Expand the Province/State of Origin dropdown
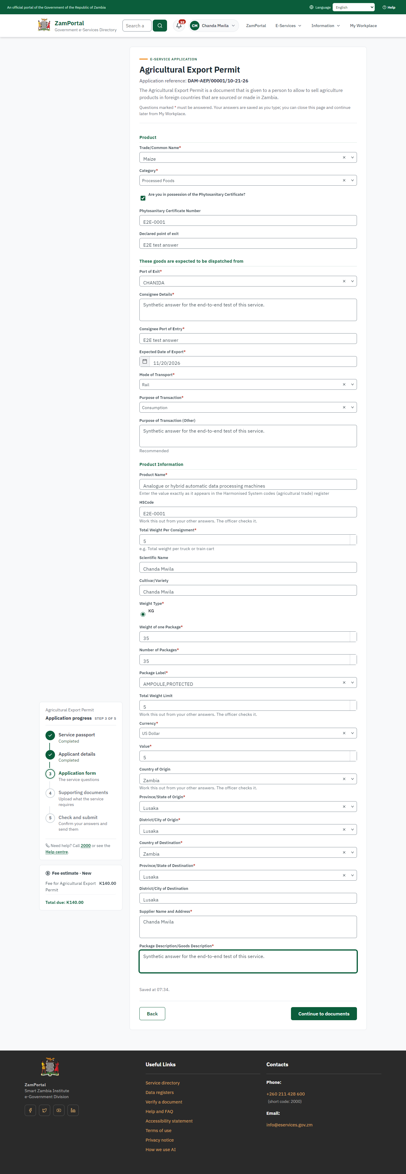 (x=352, y=807)
